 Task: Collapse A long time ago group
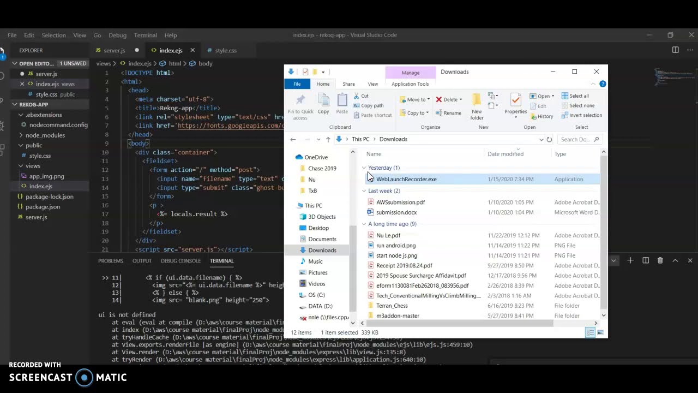364,224
